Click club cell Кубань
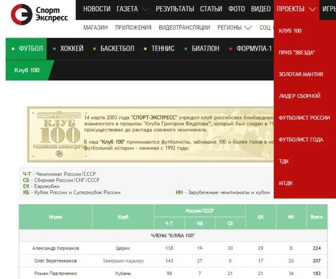336x279 pixels. tap(123, 273)
